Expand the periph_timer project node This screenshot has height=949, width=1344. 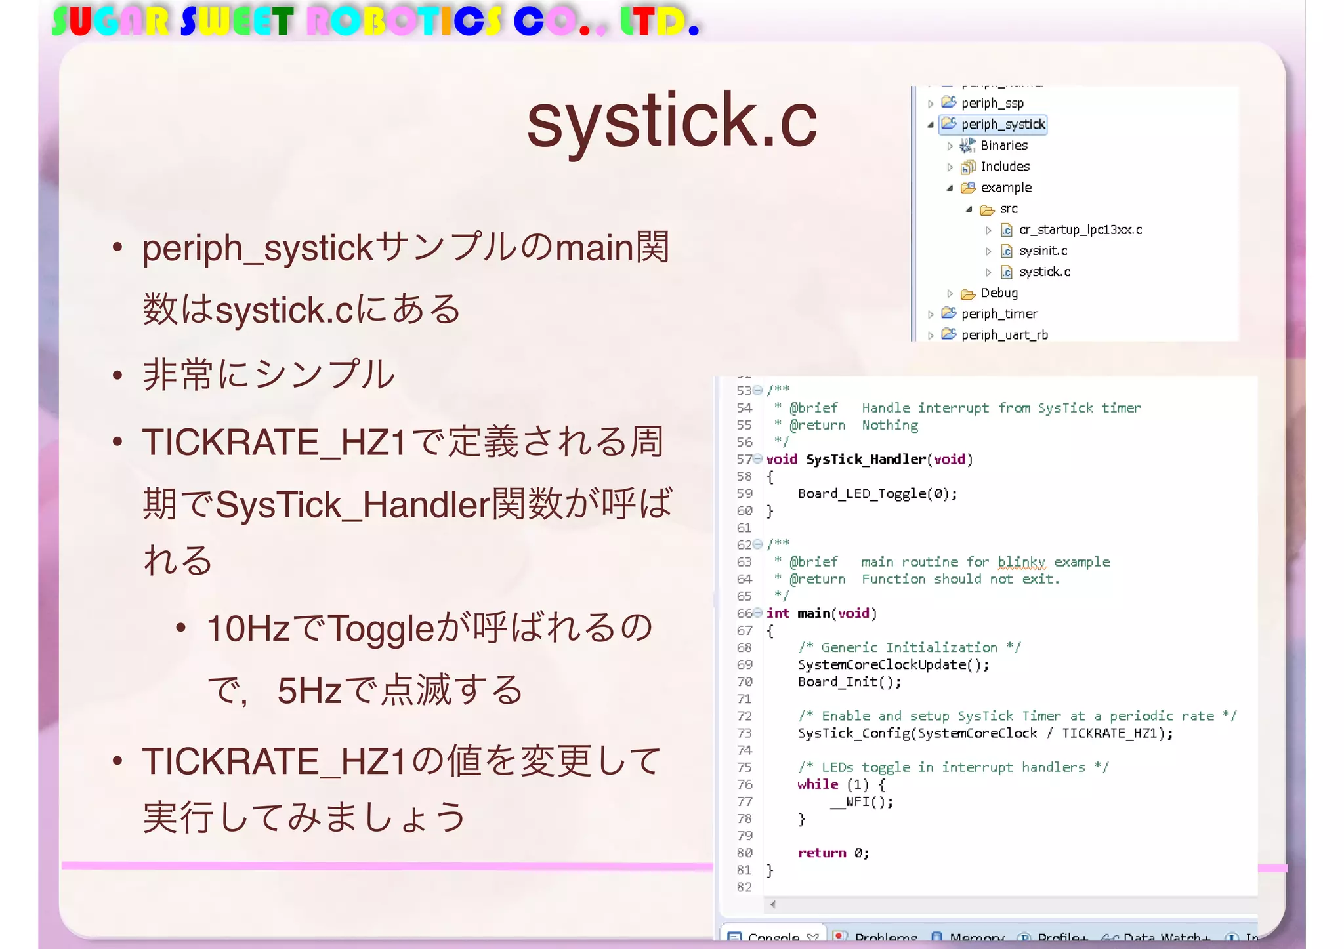point(931,314)
